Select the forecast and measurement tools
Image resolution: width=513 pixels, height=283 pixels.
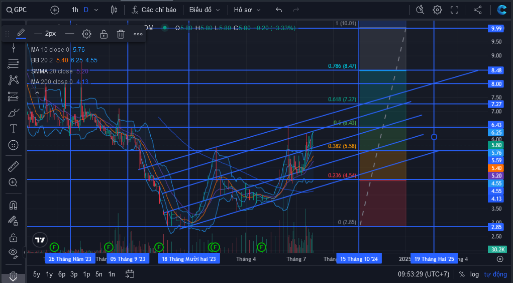pyautogui.click(x=13, y=96)
